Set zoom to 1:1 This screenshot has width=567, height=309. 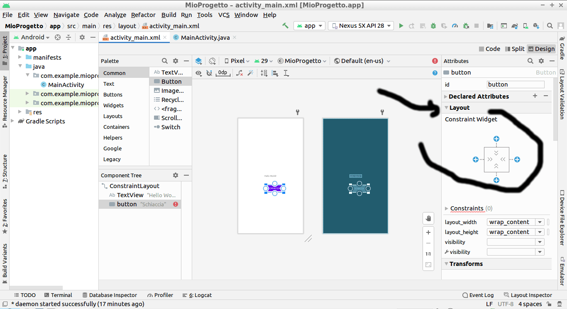click(428, 254)
